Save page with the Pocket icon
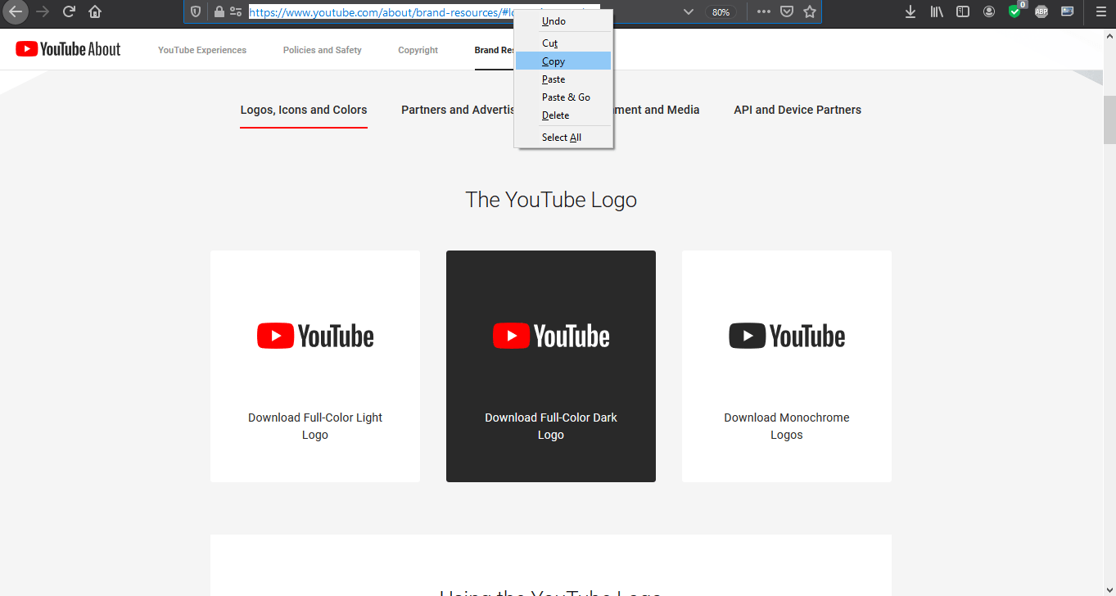The height and width of the screenshot is (596, 1116). click(x=786, y=11)
